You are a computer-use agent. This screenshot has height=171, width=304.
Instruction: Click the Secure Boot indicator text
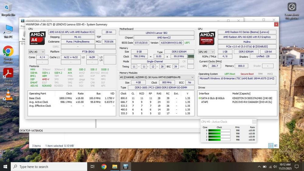pos(247,74)
